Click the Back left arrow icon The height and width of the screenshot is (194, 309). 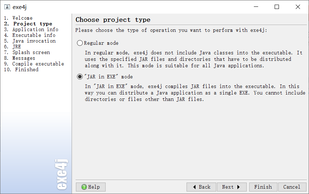coord(194,187)
